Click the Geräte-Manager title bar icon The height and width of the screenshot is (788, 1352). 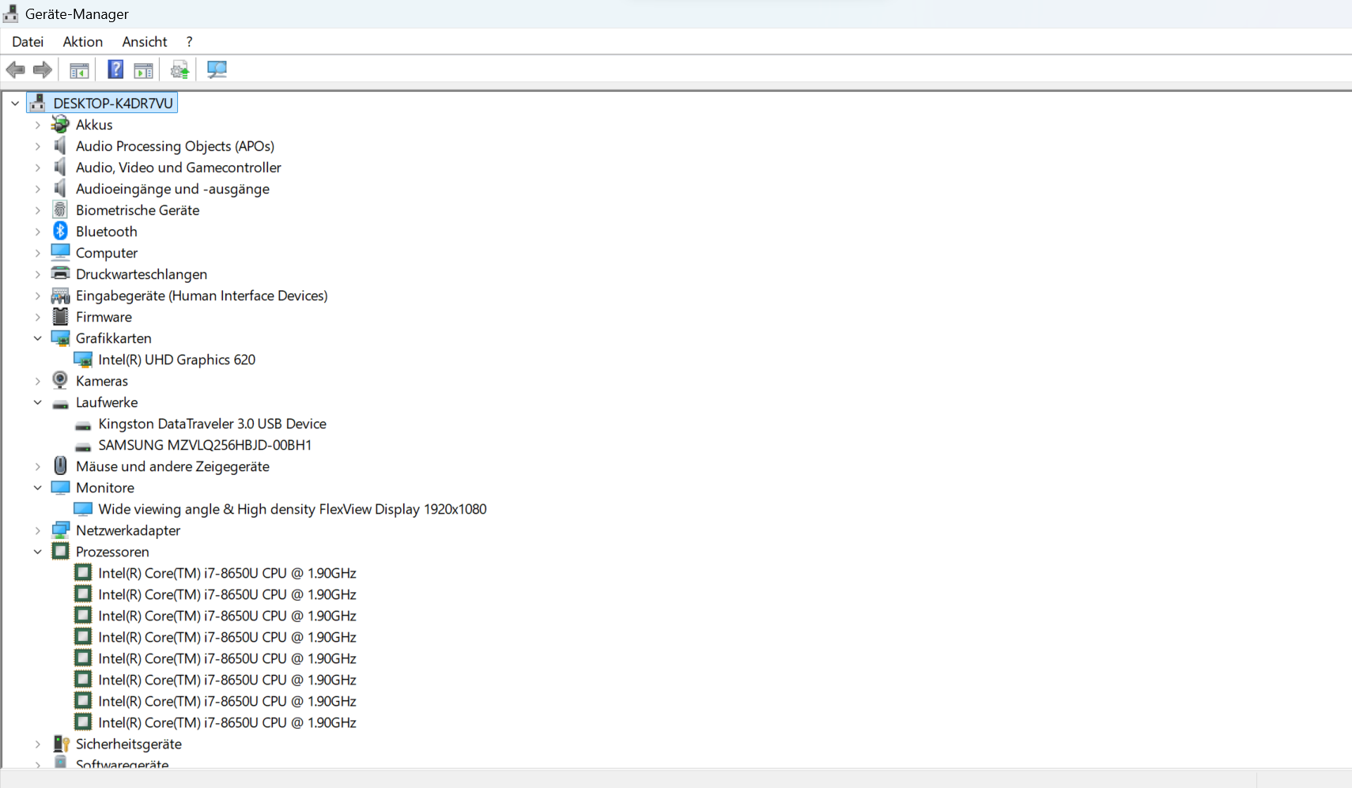point(11,13)
